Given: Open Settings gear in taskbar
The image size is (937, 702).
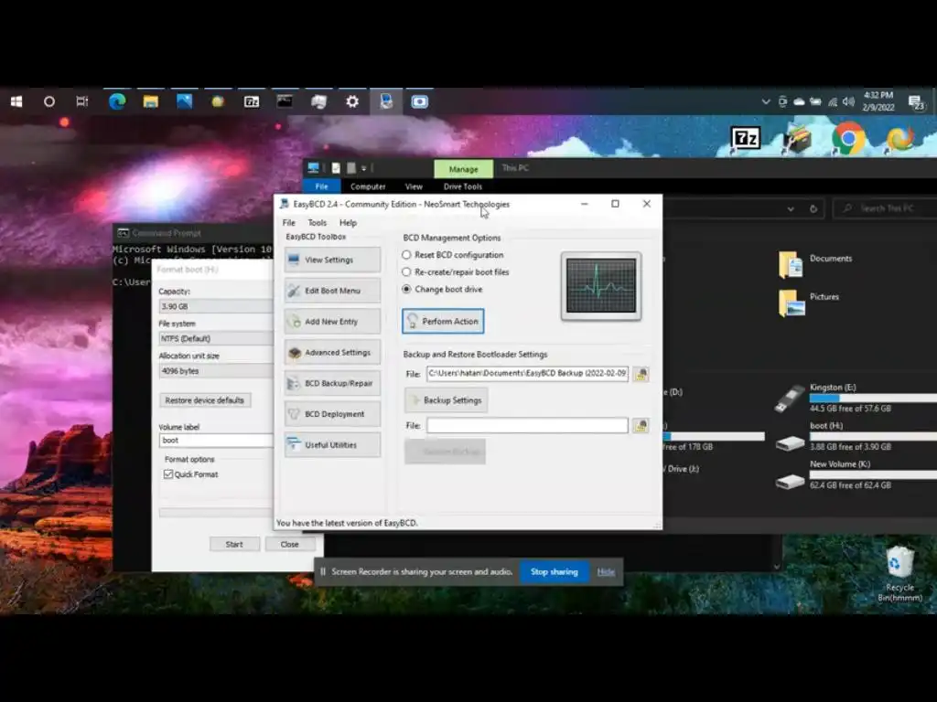Looking at the screenshot, I should tap(352, 102).
